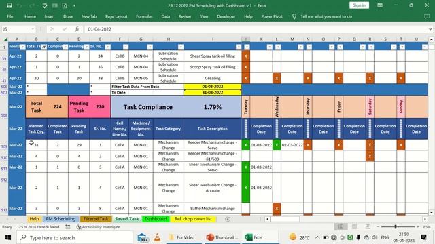
Task: Expand the formula bar chevron
Action: [430, 29]
